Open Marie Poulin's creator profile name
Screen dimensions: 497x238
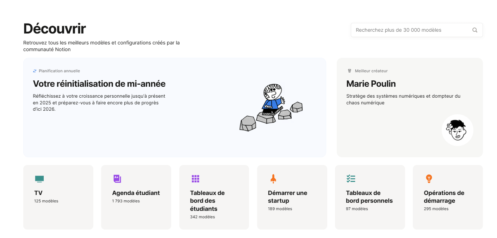[x=371, y=84]
